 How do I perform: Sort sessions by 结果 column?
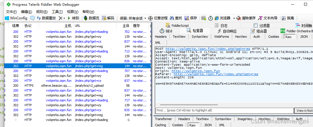point(16,26)
